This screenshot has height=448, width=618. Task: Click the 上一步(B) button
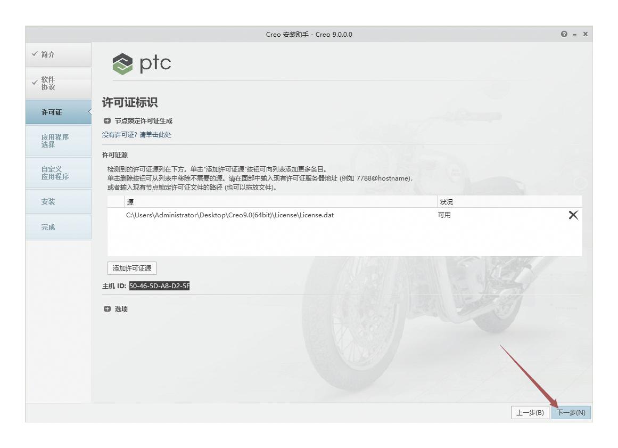pyautogui.click(x=531, y=412)
